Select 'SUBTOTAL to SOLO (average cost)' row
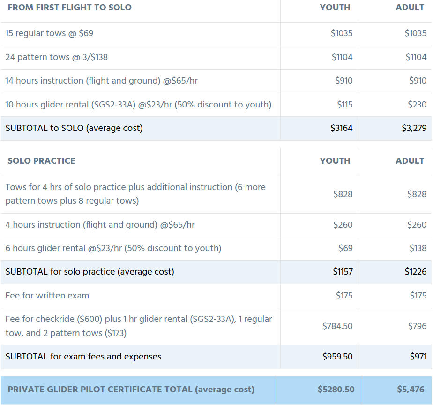The width and height of the screenshot is (433, 405). [216, 129]
